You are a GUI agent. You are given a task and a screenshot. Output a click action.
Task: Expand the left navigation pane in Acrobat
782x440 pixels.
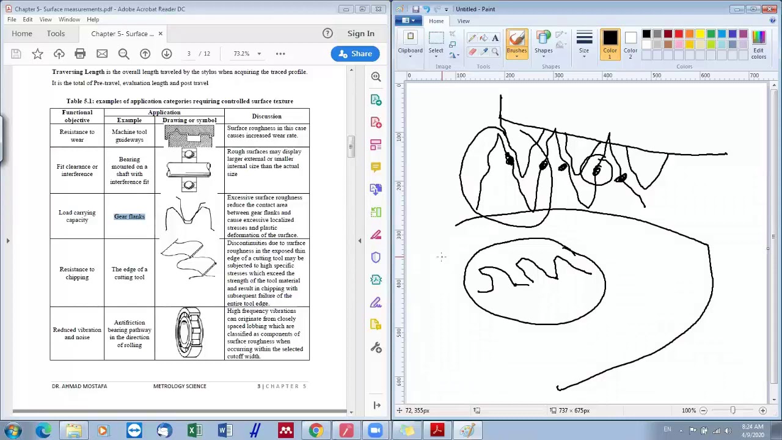tap(8, 241)
